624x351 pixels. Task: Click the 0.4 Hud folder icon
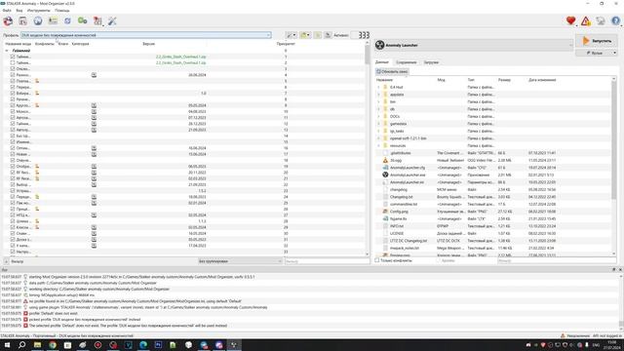pyautogui.click(x=385, y=87)
